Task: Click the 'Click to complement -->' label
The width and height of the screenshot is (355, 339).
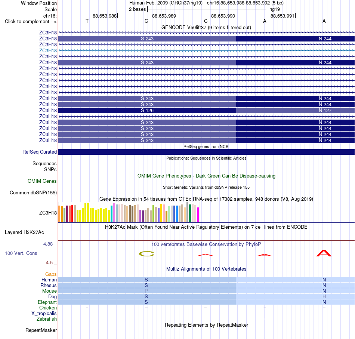Action: (31, 22)
